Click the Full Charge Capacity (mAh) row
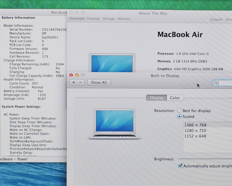The height and width of the screenshot is (186, 232). click(37, 76)
